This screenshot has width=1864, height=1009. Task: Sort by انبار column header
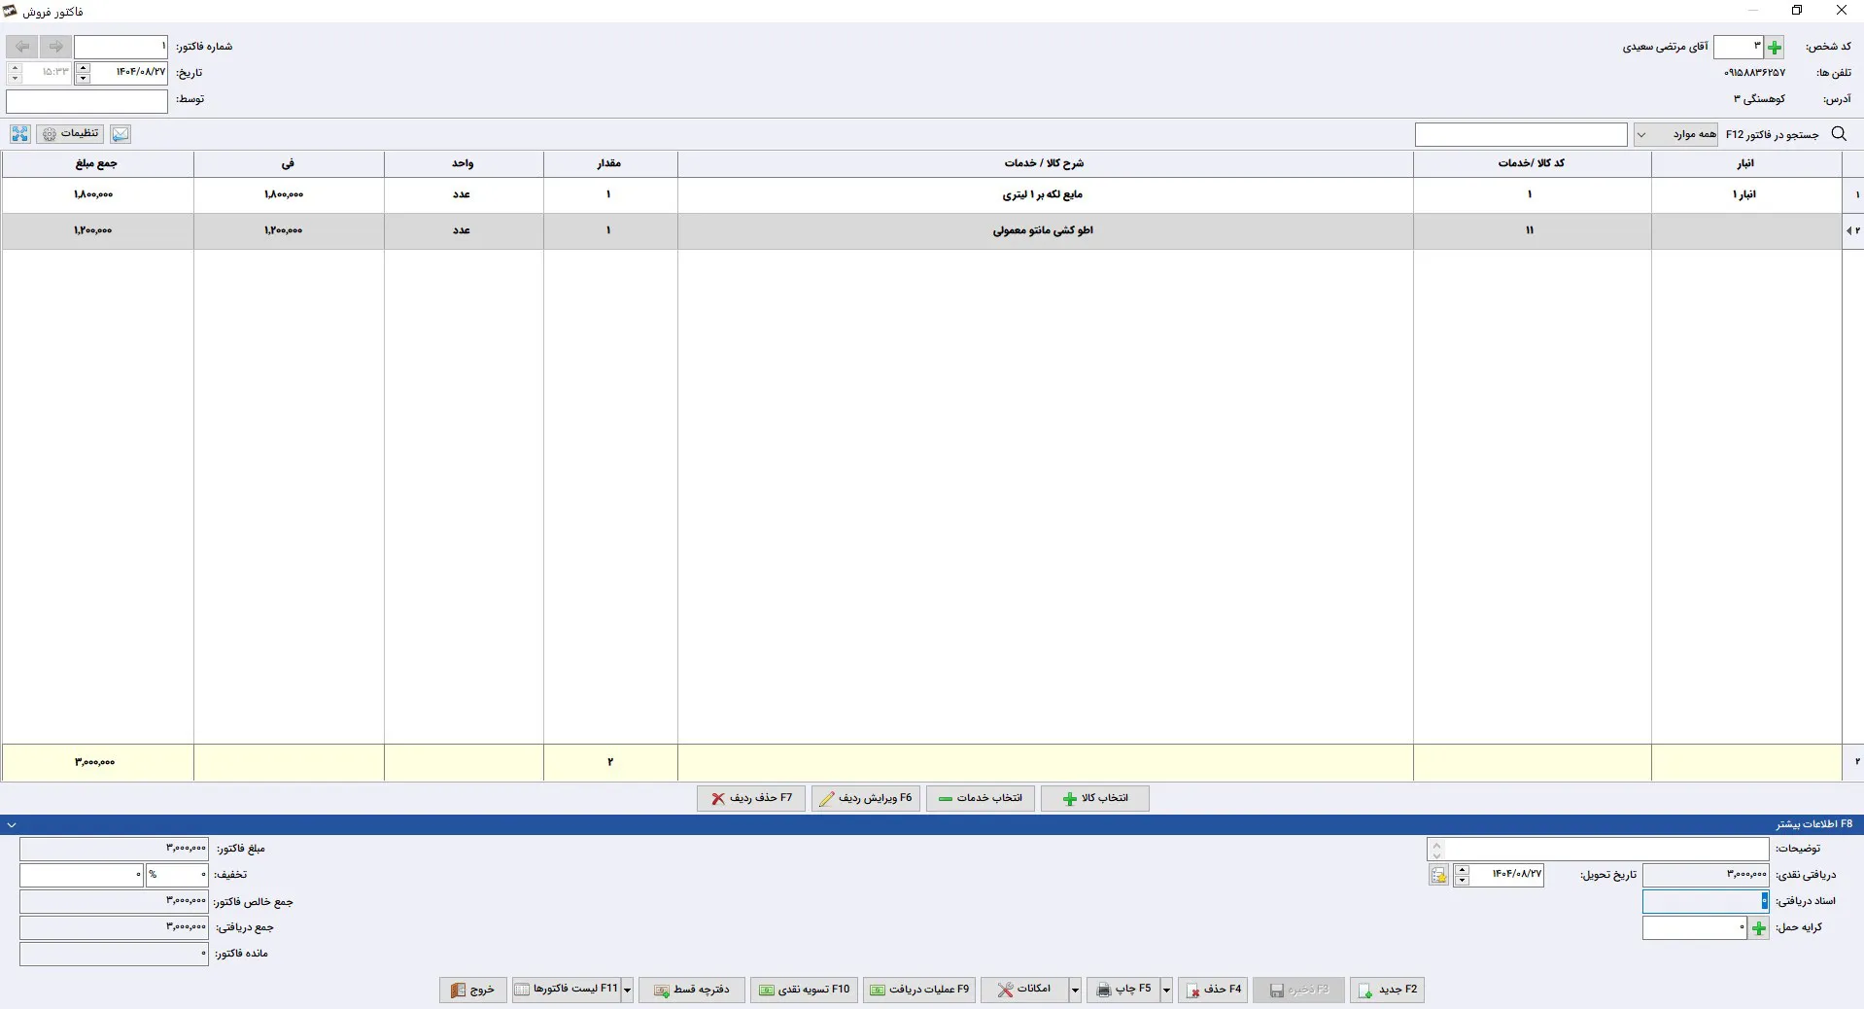pyautogui.click(x=1746, y=163)
